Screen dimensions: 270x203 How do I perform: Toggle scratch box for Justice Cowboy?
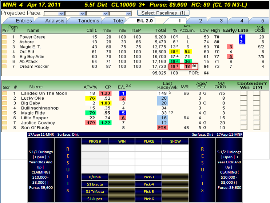[5, 123]
